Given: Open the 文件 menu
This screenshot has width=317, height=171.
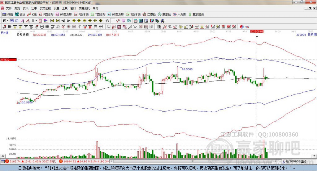Looking at the screenshot, I should tap(9, 8).
